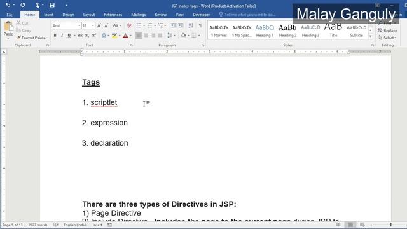Apply subscript formatting
Screen dimensions: 407x229
87,36
